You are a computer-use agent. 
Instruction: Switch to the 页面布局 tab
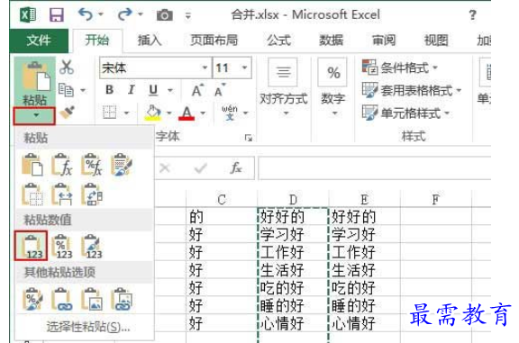tap(214, 41)
